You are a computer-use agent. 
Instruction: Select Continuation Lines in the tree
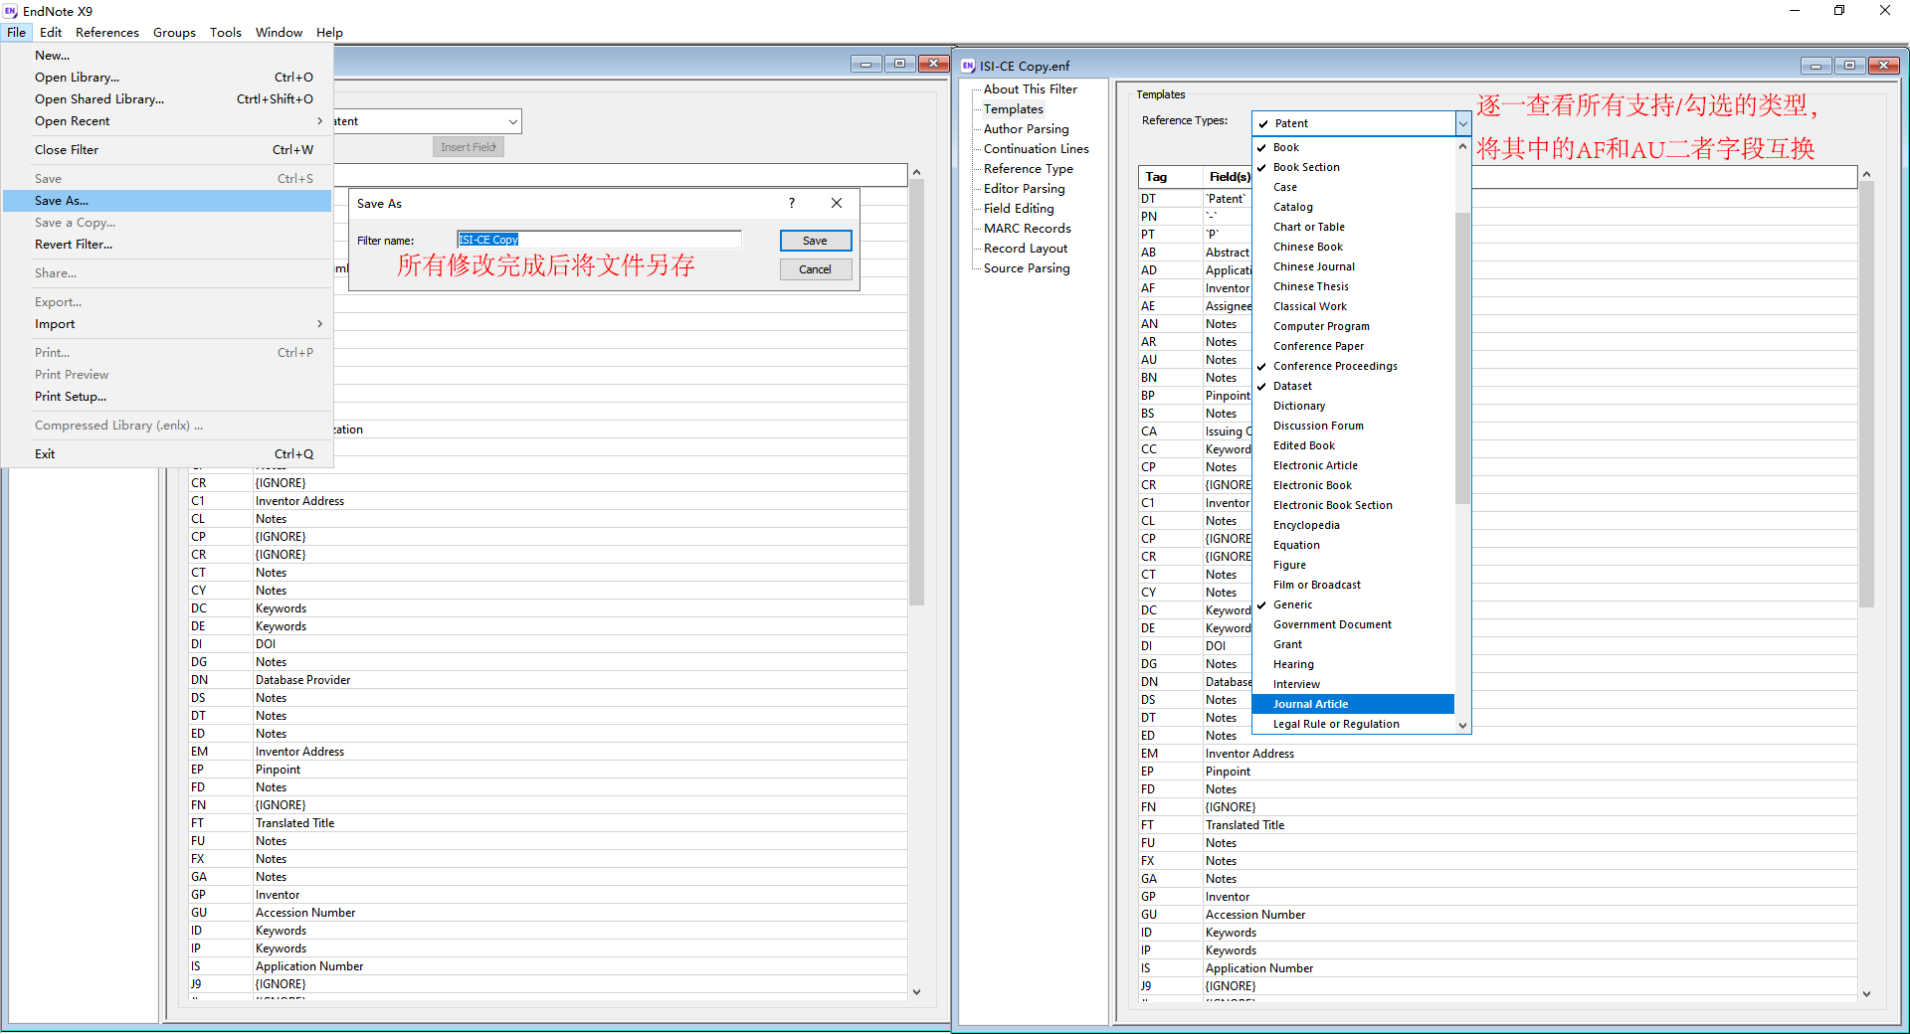point(1036,149)
